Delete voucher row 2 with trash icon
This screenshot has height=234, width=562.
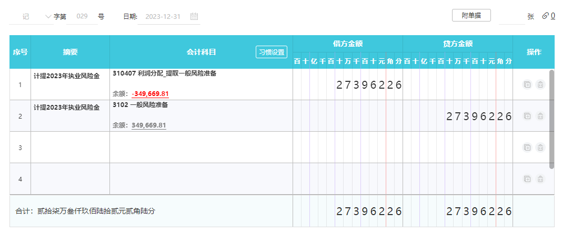point(540,116)
